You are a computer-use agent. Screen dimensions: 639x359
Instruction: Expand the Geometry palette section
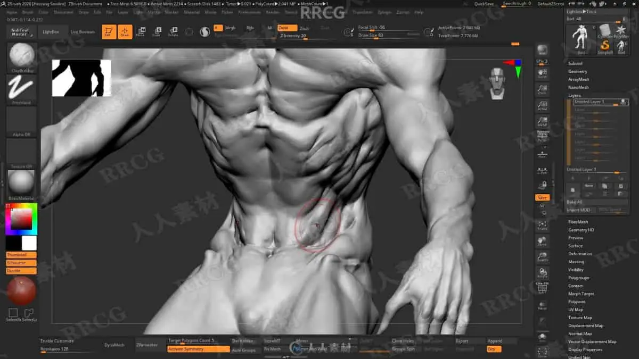tap(578, 71)
